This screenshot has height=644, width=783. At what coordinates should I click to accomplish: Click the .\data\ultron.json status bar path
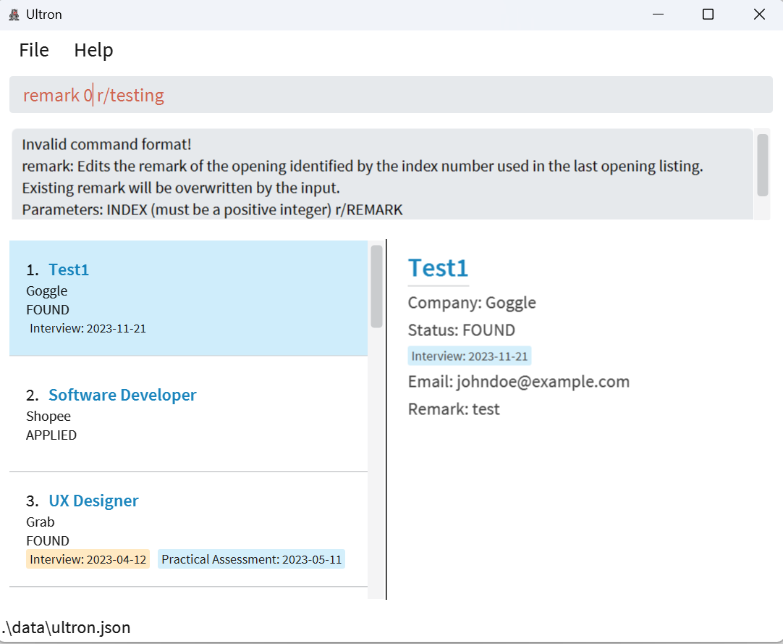[x=65, y=627]
